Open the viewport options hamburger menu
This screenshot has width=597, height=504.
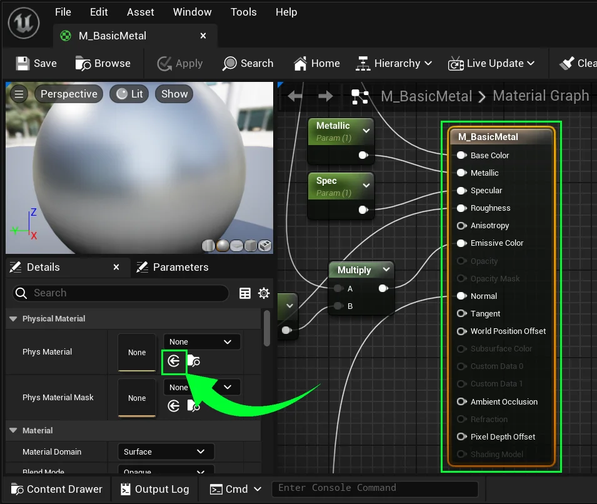coord(19,94)
